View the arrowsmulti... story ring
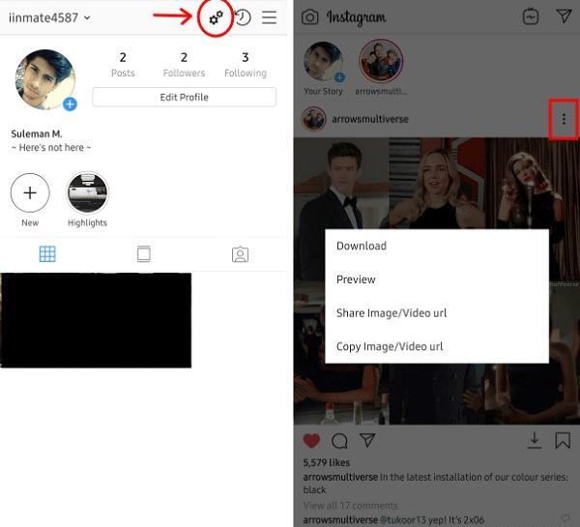This screenshot has width=580, height=527. 381,61
